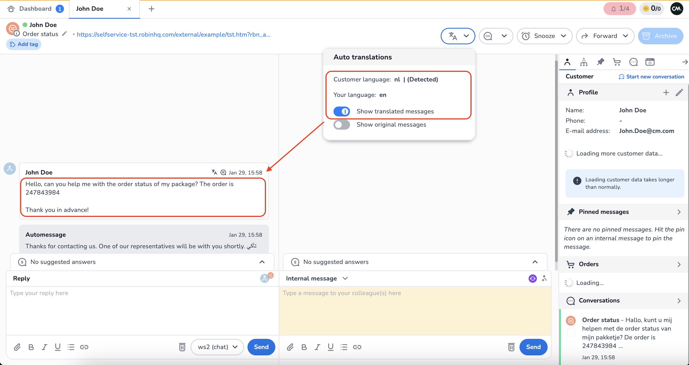Expand the Pinned messages section chevron
The image size is (689, 365).
coord(679,212)
